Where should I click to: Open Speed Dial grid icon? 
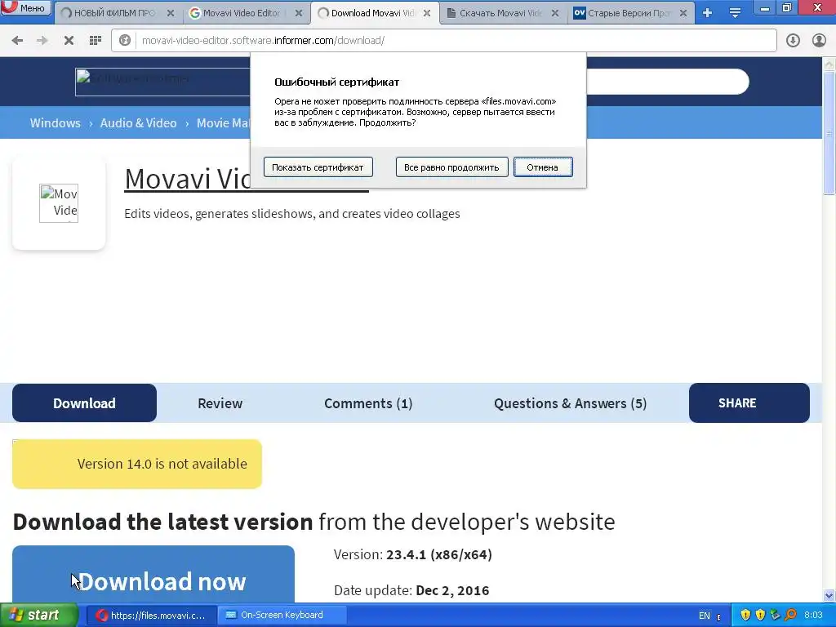pyautogui.click(x=96, y=41)
